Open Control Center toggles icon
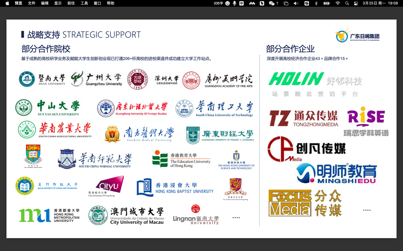Image resolution: width=403 pixels, height=251 pixels. [356, 3]
